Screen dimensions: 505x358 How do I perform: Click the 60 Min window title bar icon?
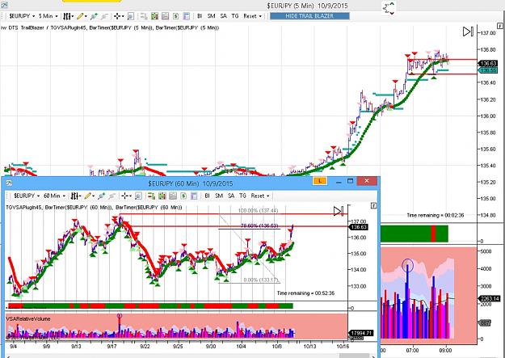point(9,183)
